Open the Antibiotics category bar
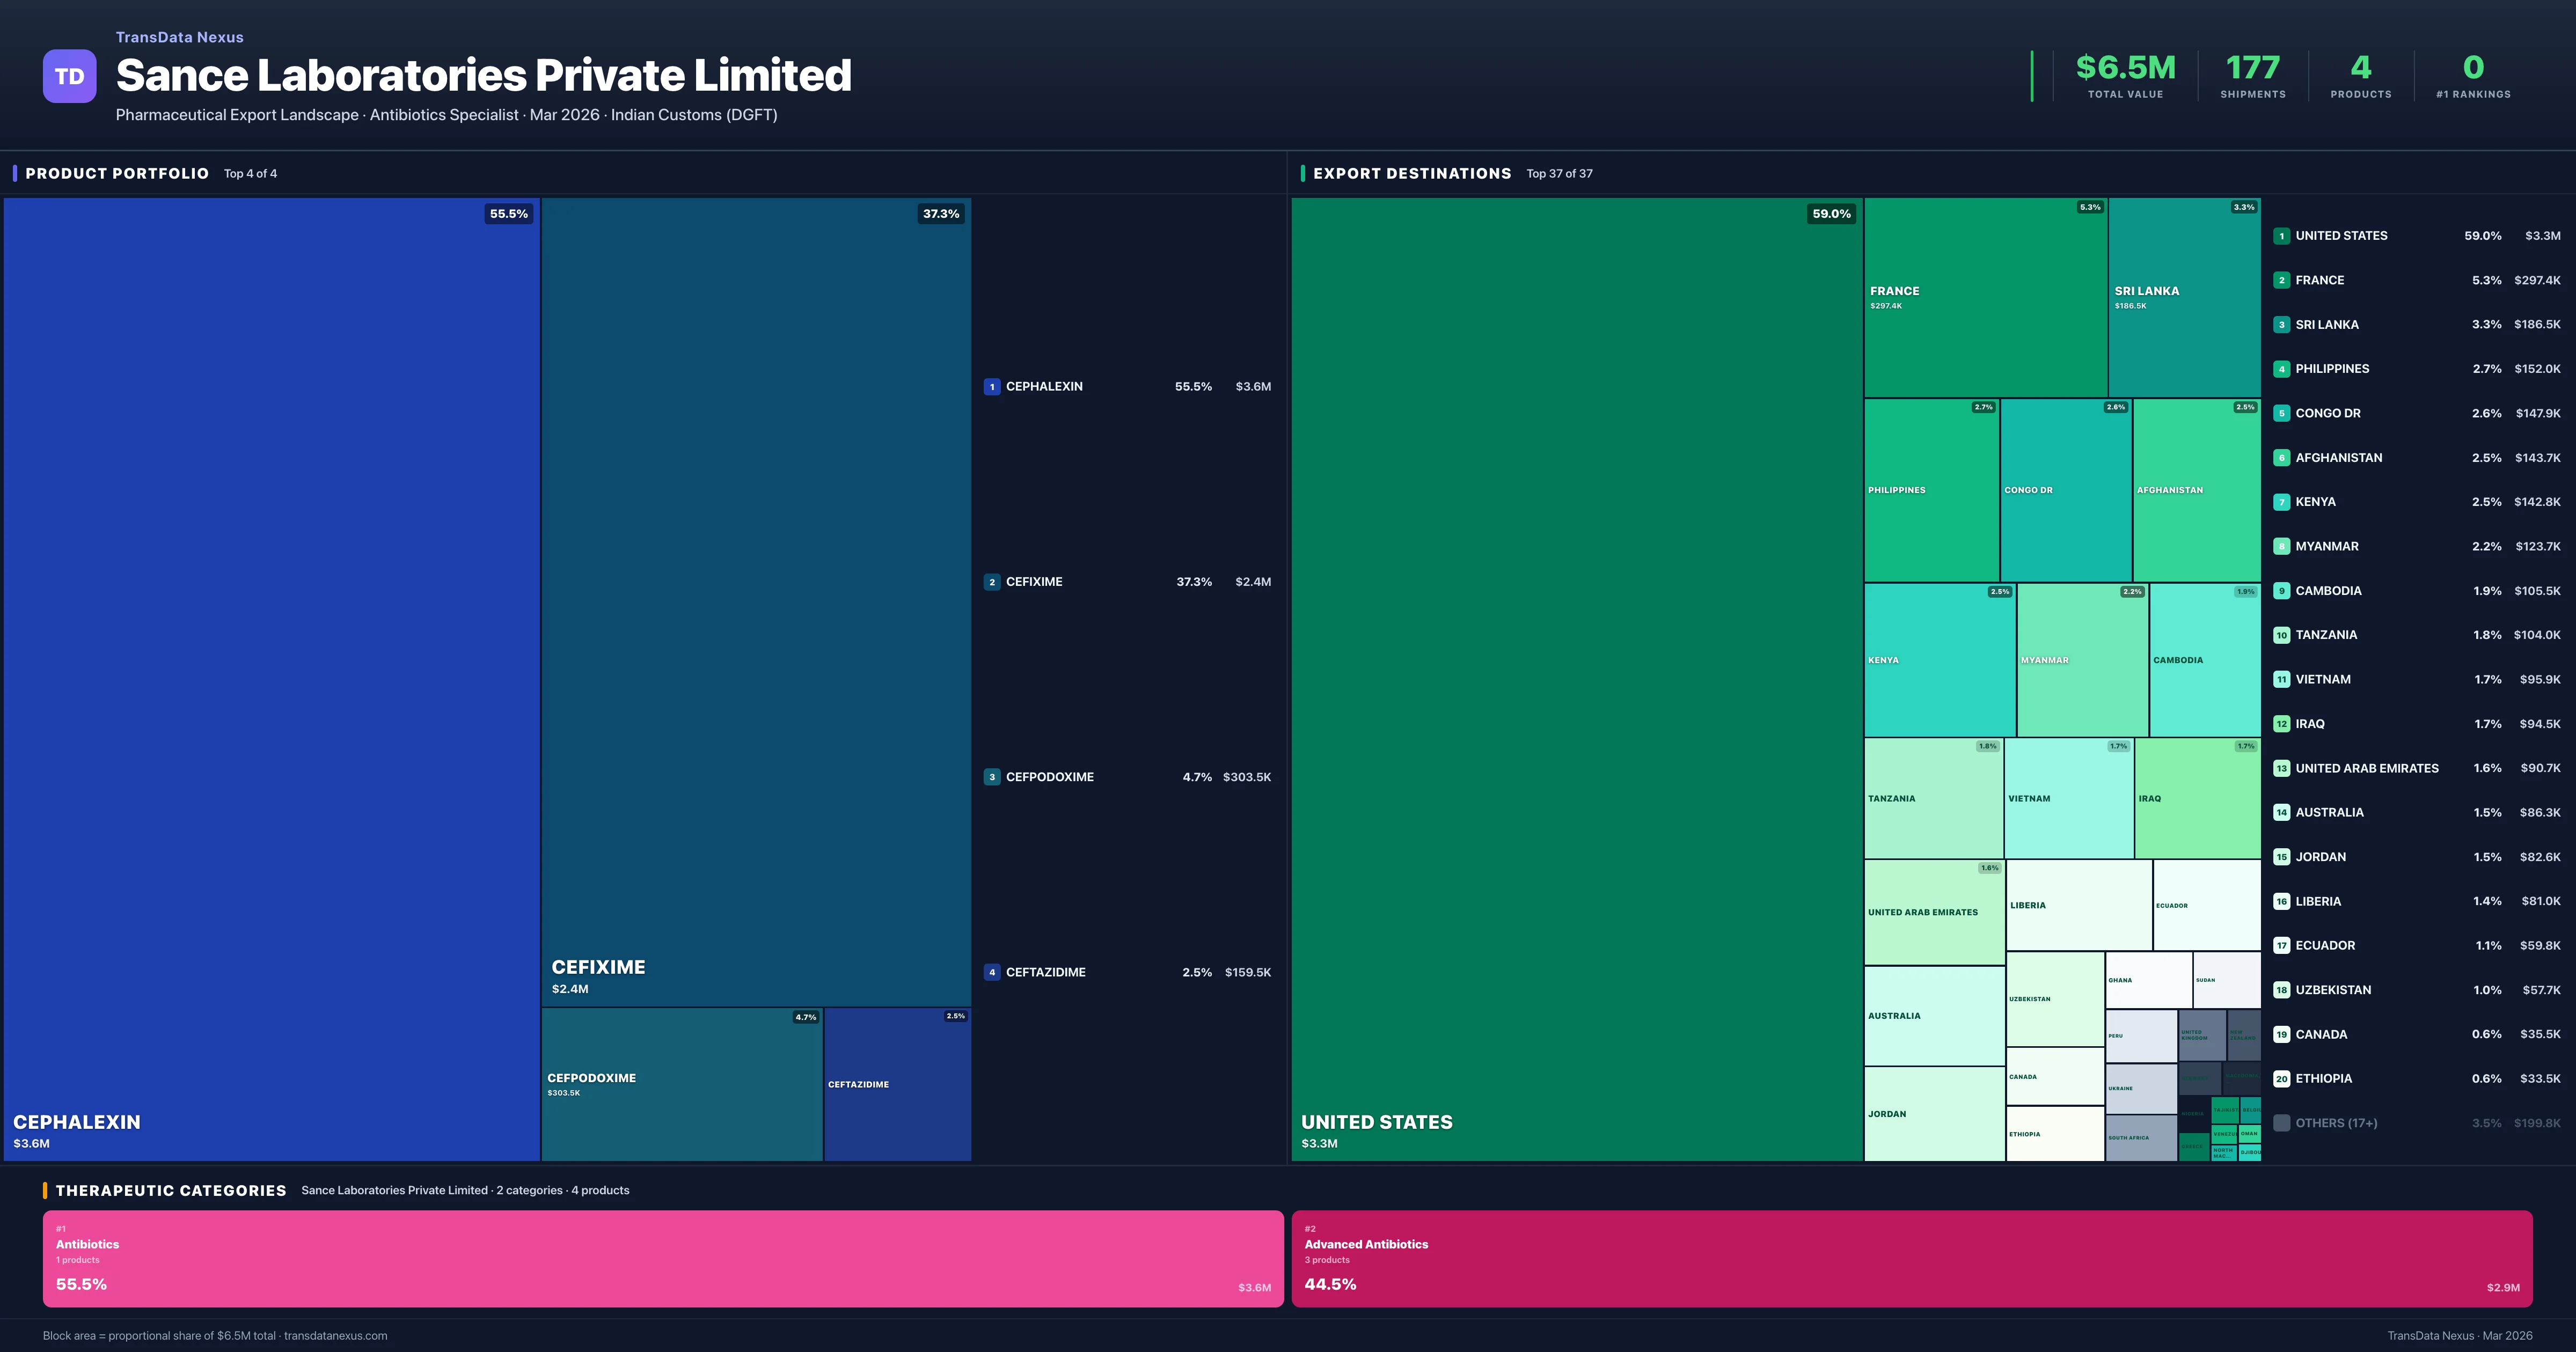The height and width of the screenshot is (1352, 2576). [662, 1259]
